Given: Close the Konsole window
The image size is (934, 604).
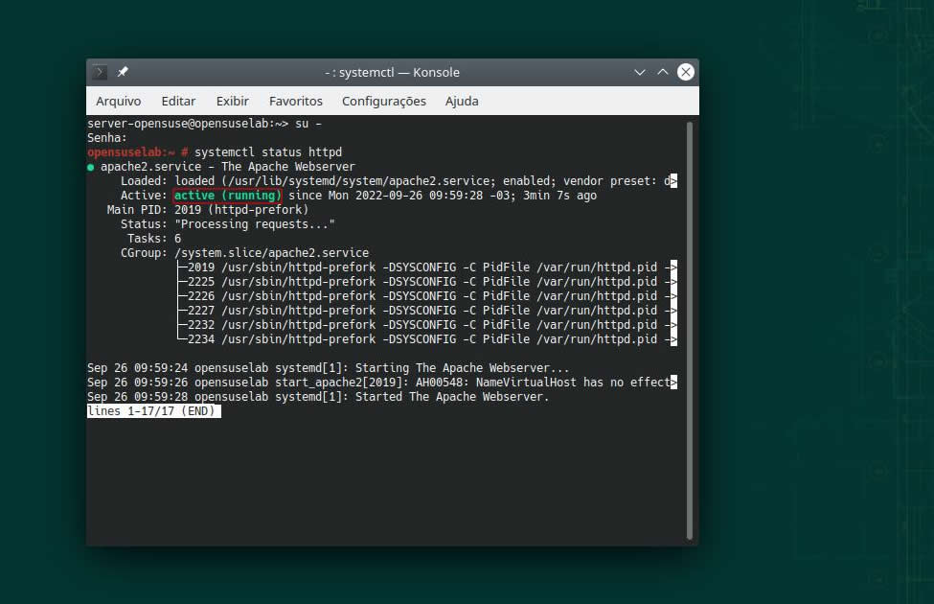Looking at the screenshot, I should 686,72.
